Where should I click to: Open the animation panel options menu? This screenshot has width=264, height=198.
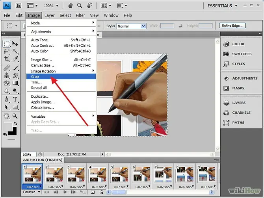click(x=217, y=160)
